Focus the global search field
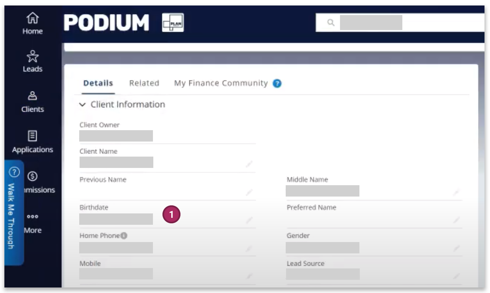 [400, 23]
